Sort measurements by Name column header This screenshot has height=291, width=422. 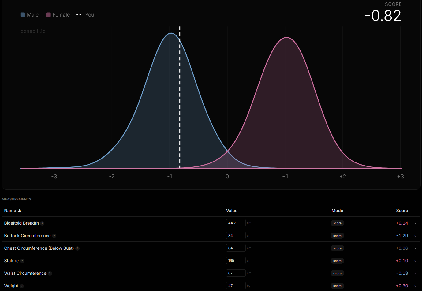10,211
